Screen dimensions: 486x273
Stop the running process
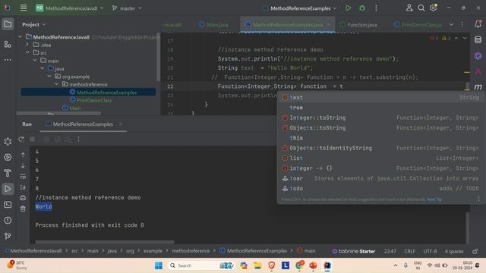coord(32,140)
